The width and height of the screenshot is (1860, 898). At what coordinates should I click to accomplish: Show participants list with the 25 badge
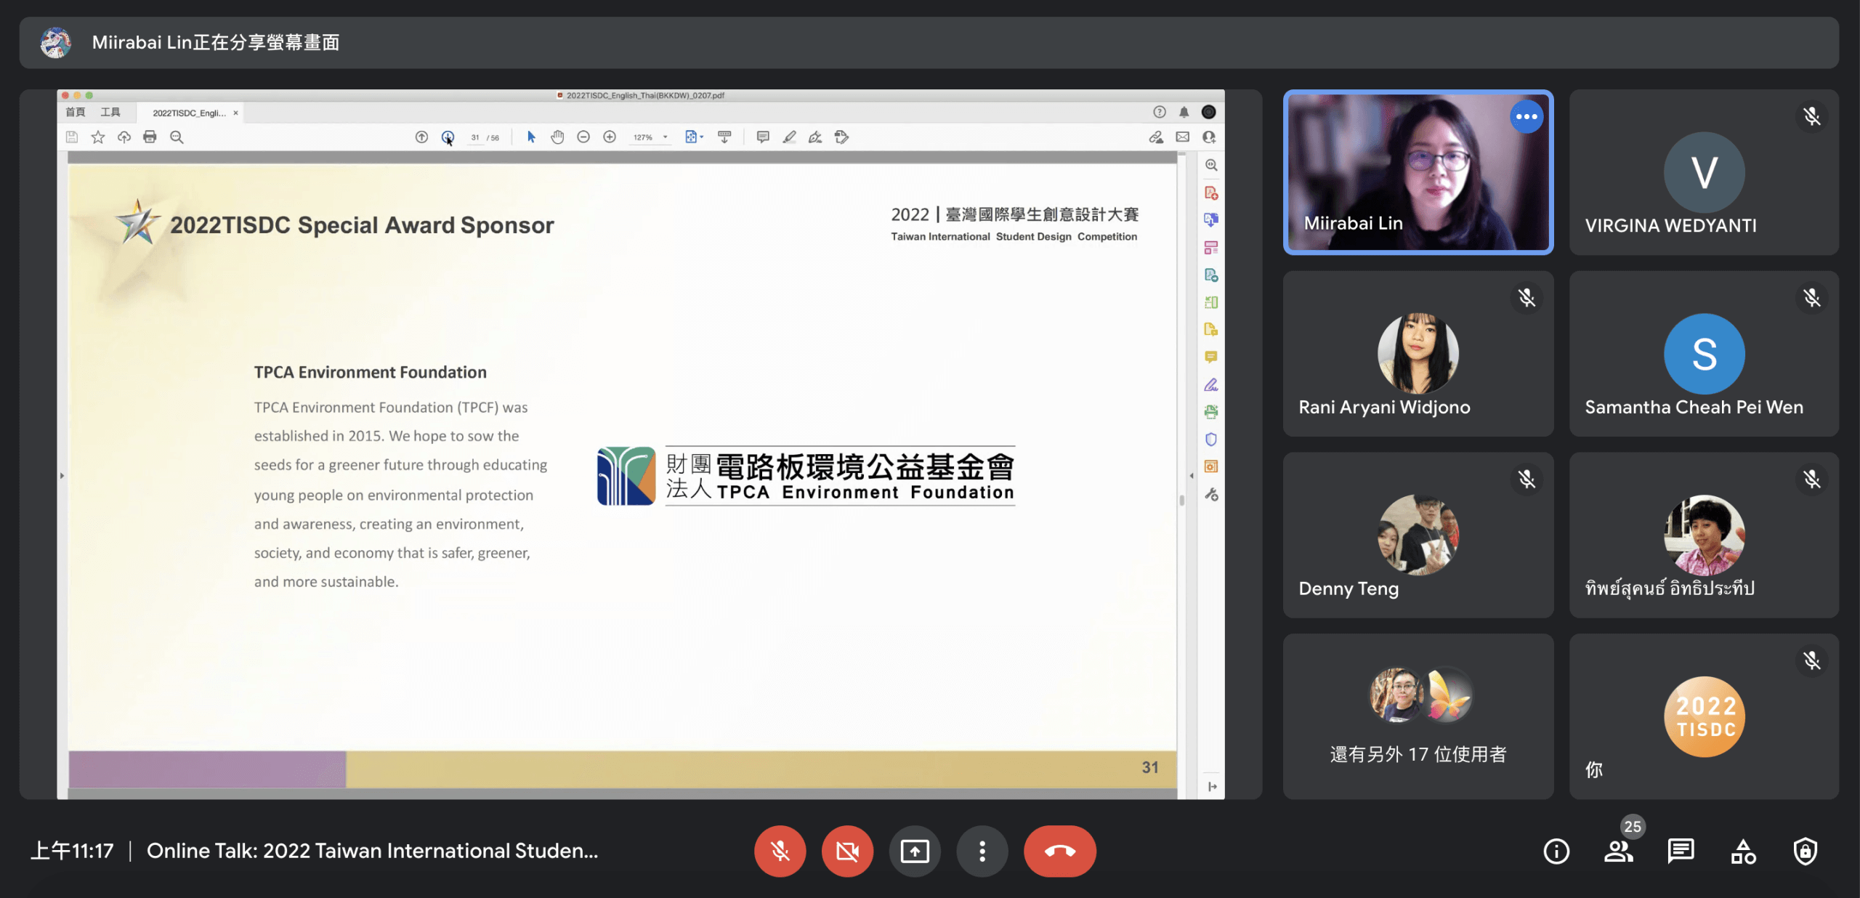click(1619, 851)
